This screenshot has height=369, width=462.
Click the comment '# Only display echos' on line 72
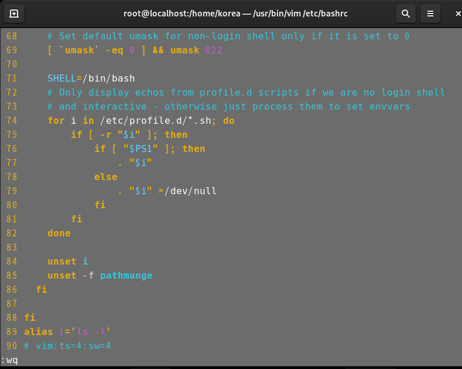pos(246,93)
